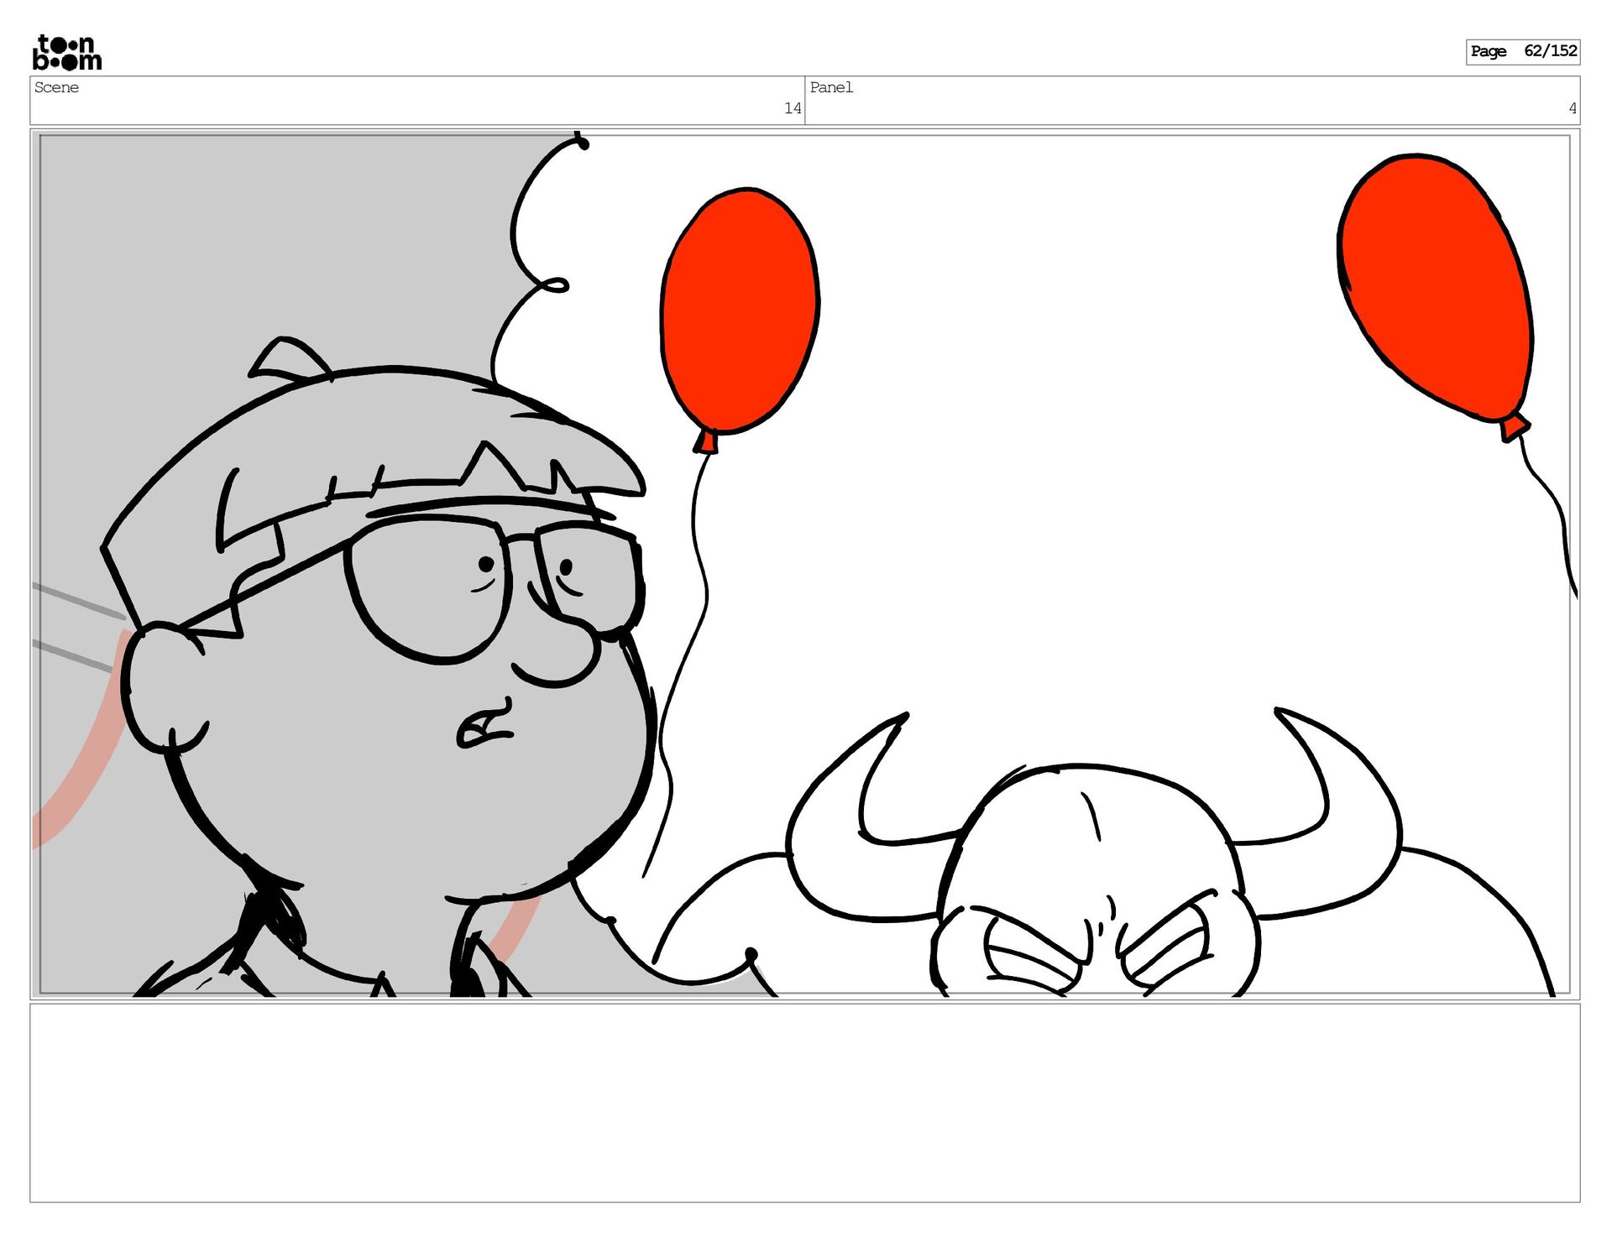1612x1247 pixels.
Task: Click the boy's open mouth
Action: (483, 728)
